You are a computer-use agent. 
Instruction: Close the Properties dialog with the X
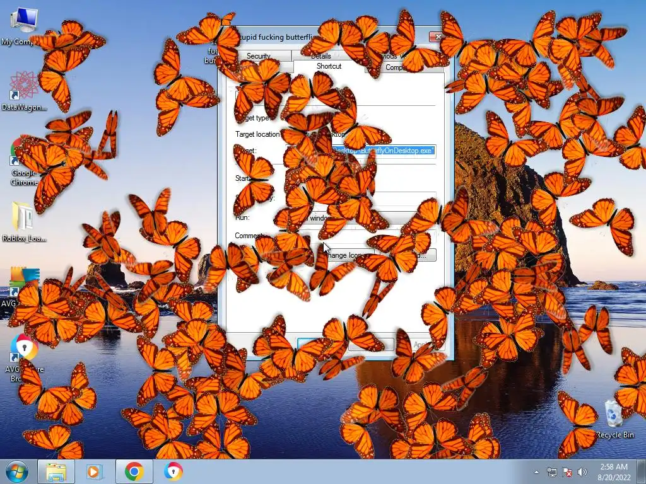[438, 37]
